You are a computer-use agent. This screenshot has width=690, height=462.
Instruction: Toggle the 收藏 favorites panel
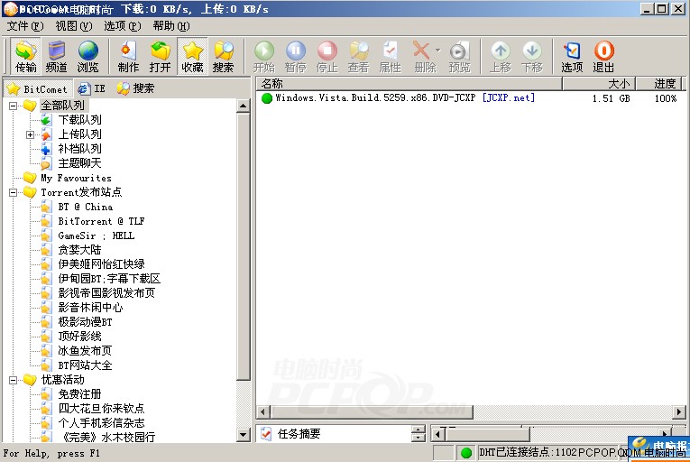[x=192, y=56]
